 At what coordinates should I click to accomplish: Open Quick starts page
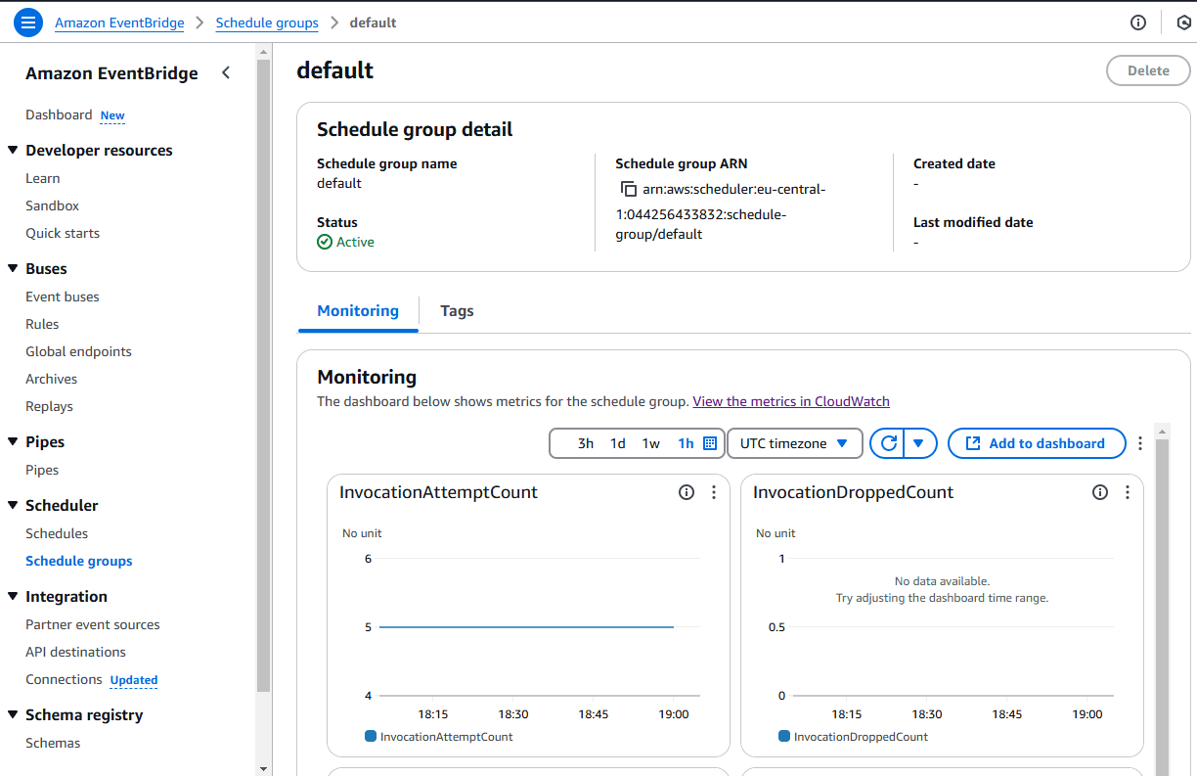[63, 233]
